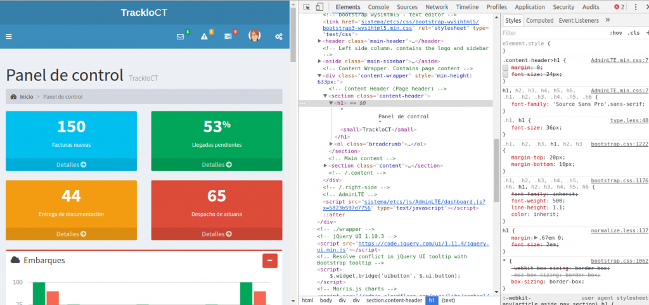
Task: Switch to the Sources tab
Action: pyautogui.click(x=408, y=7)
